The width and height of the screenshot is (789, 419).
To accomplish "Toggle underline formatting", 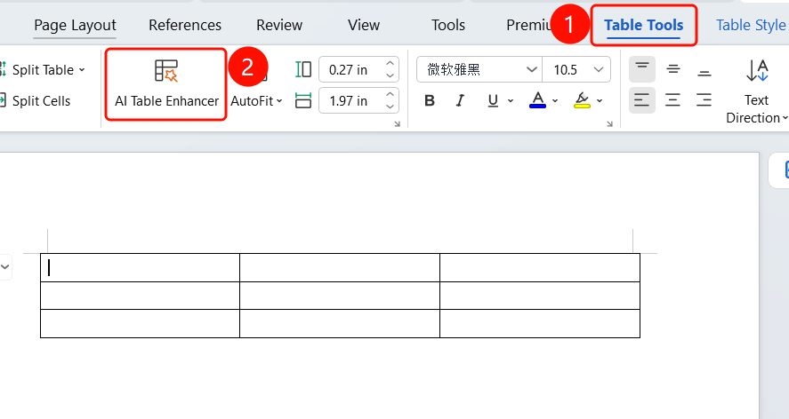I will click(493, 100).
